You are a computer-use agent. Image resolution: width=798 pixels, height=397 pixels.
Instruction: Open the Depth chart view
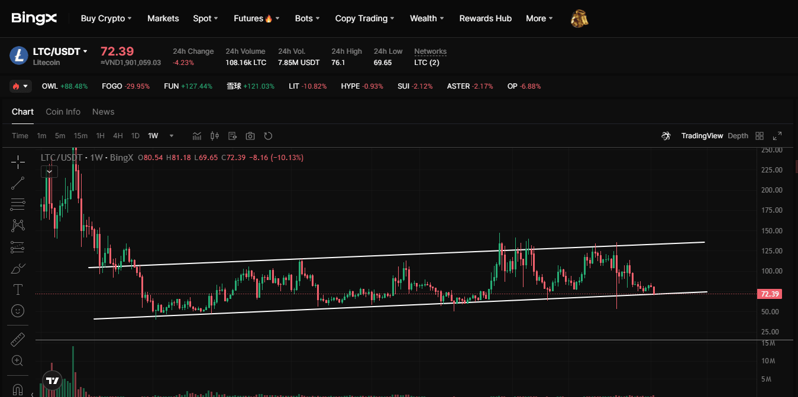pyautogui.click(x=738, y=135)
